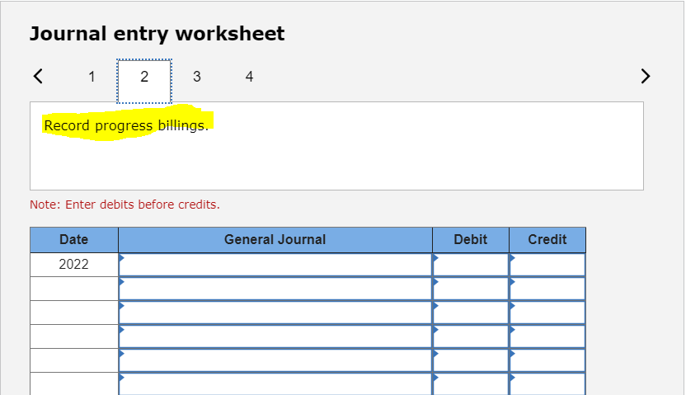Select General Journal account field in fourth row
The image size is (686, 395).
click(x=275, y=336)
